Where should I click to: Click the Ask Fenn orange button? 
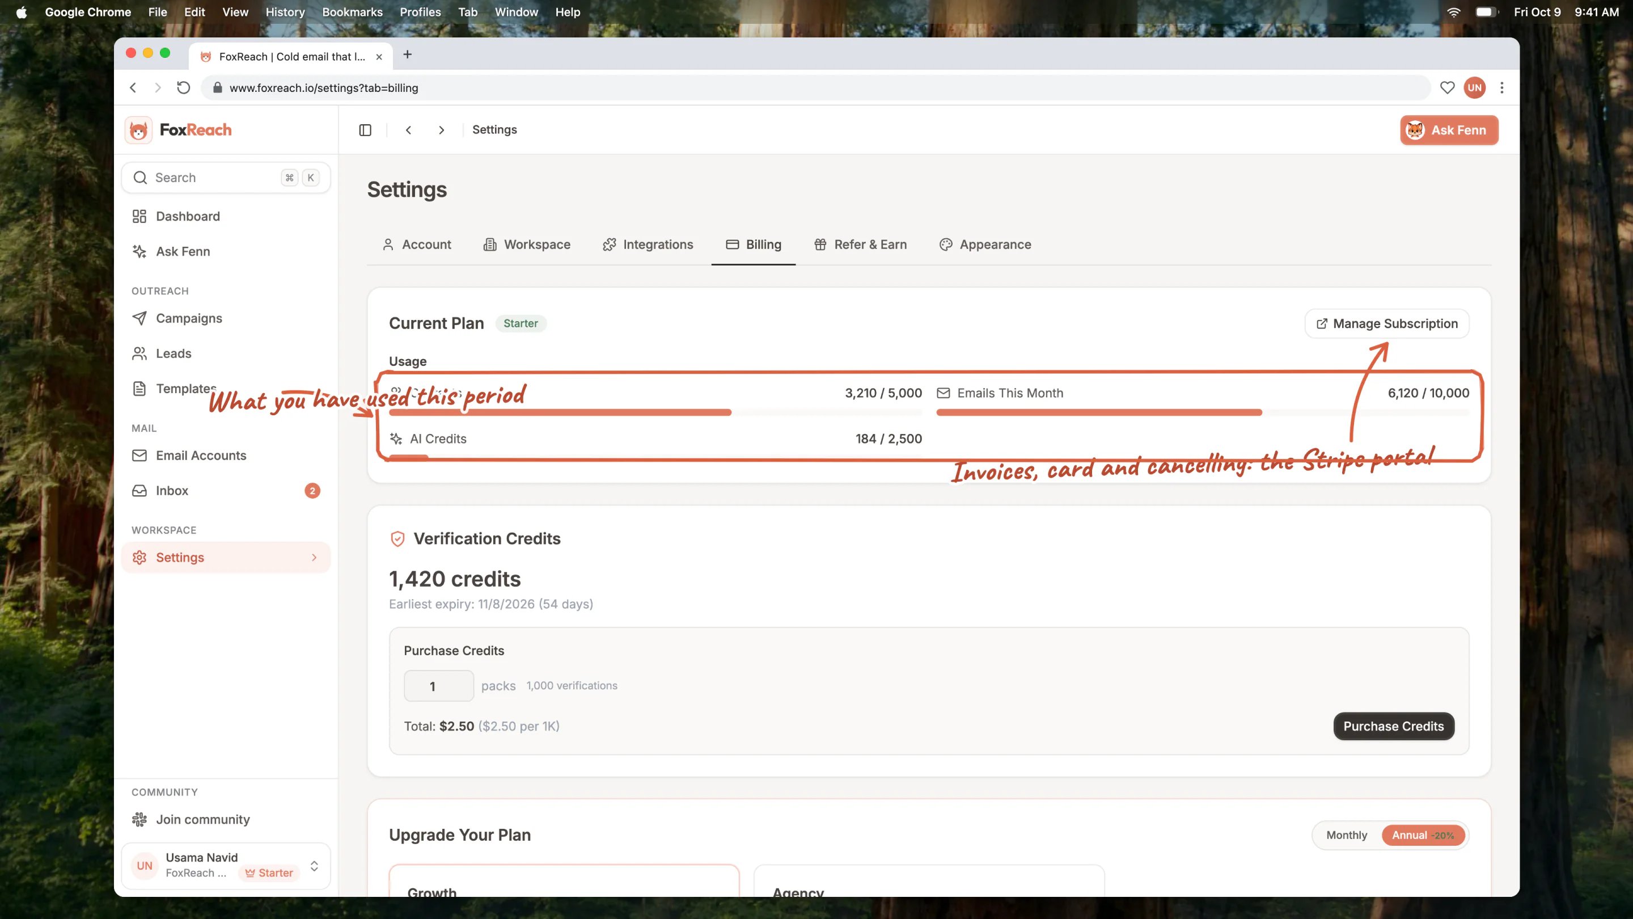[1449, 130]
